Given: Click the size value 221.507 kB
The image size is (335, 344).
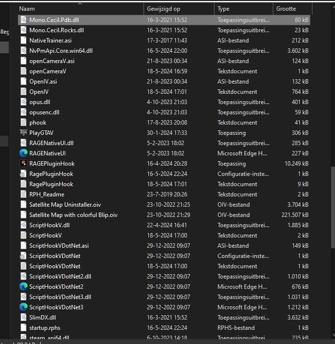Looking at the screenshot, I should 295,215.
